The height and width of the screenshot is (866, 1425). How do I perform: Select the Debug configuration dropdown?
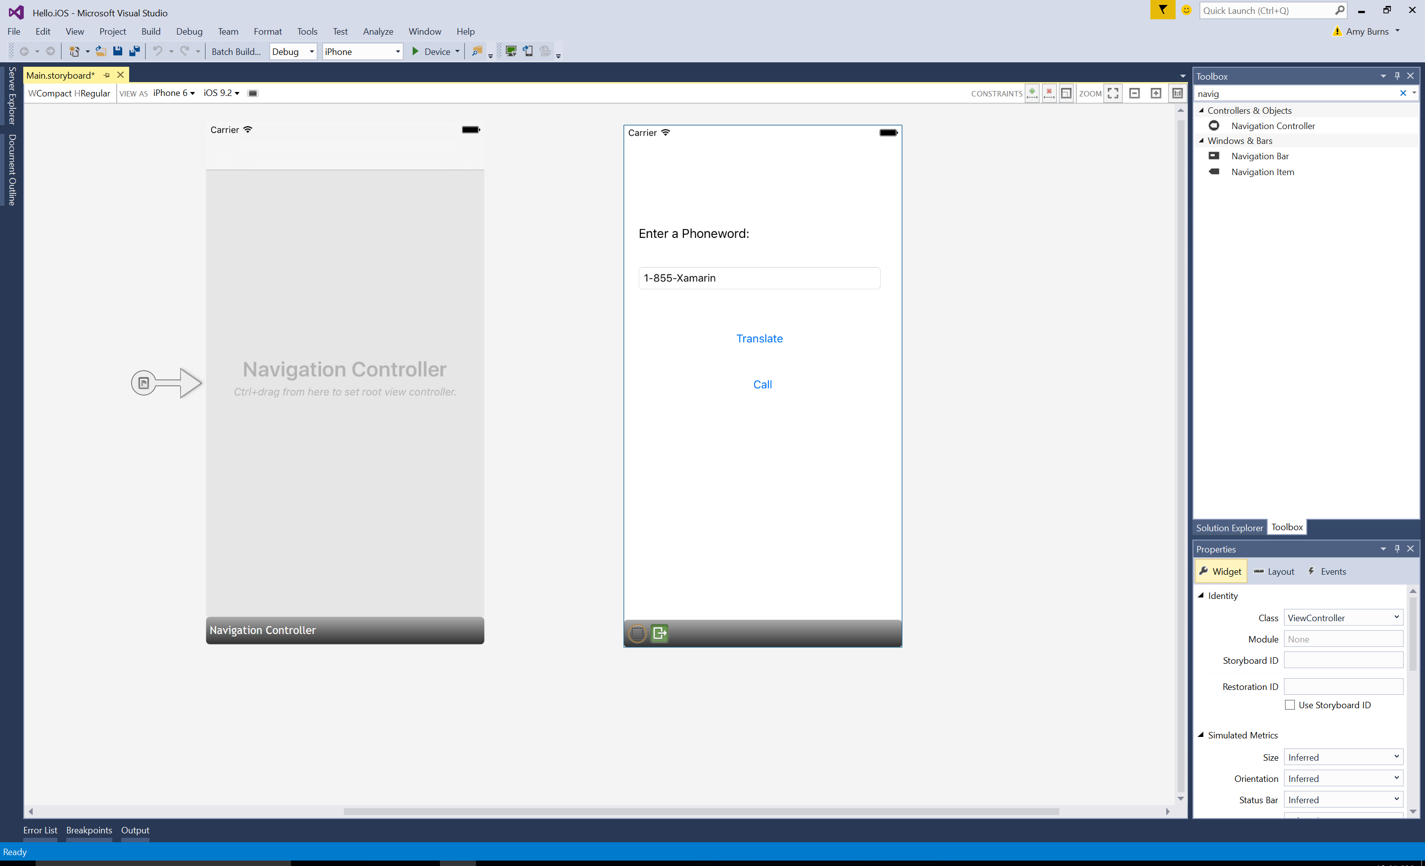[x=293, y=51]
